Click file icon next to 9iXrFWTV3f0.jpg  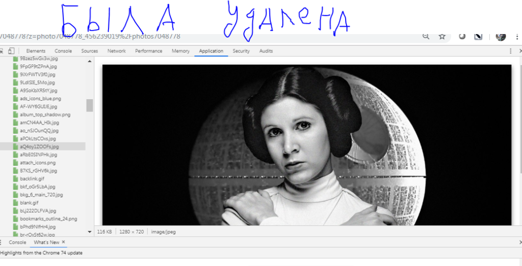tap(15, 74)
